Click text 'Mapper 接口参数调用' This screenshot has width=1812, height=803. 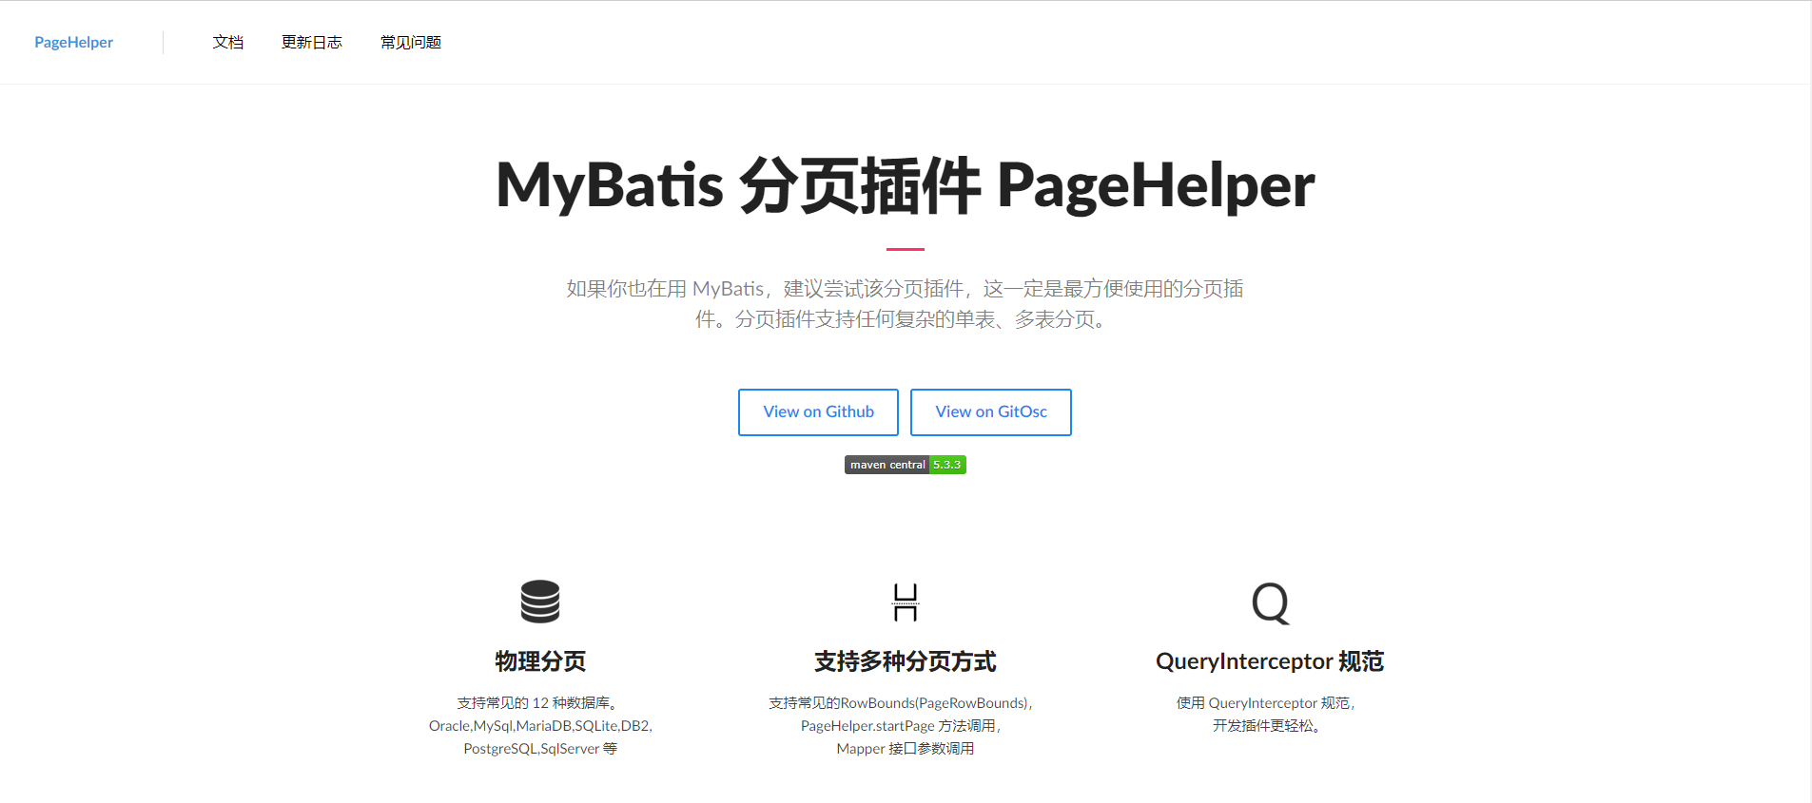tap(906, 749)
